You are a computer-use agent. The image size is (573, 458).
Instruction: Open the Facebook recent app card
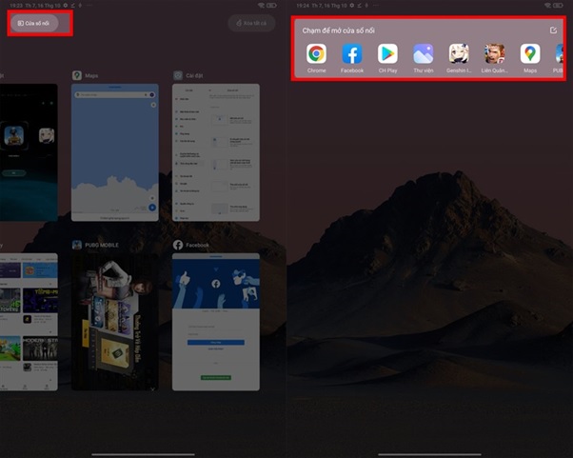click(x=216, y=321)
